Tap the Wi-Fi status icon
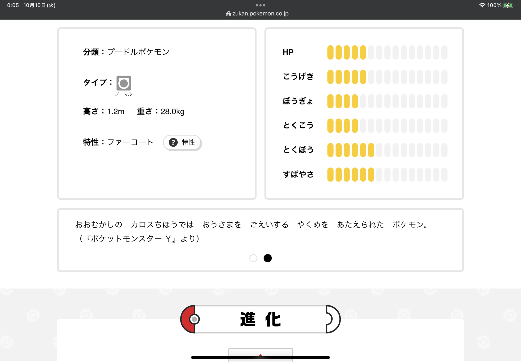The width and height of the screenshot is (521, 362). (x=482, y=5)
